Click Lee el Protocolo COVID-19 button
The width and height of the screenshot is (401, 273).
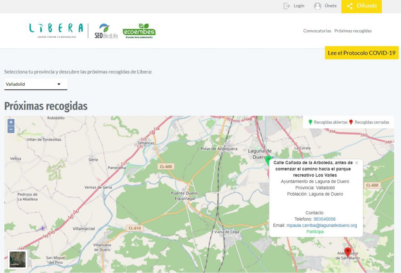tap(361, 53)
